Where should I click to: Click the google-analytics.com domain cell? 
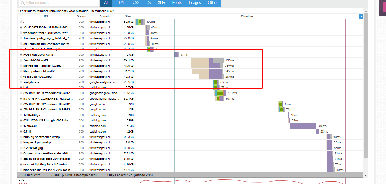pos(103,82)
